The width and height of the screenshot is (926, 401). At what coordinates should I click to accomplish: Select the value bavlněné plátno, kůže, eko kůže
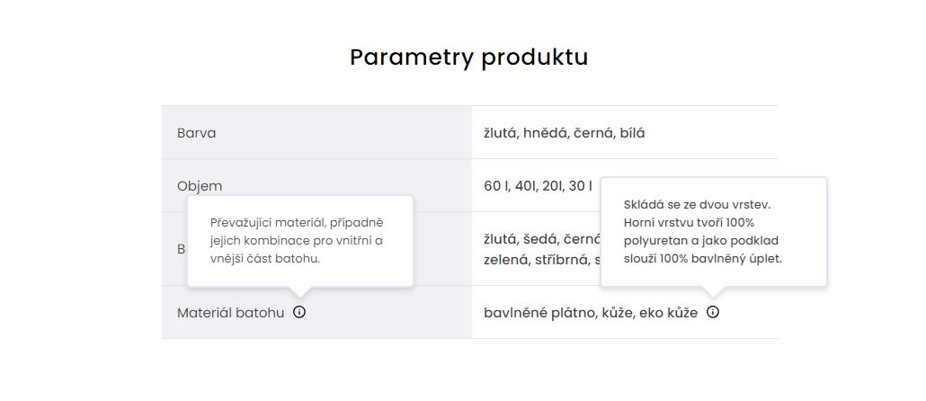coord(591,312)
